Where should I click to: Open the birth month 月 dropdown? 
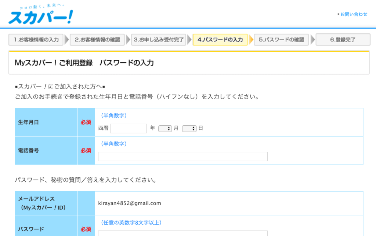[x=165, y=129]
